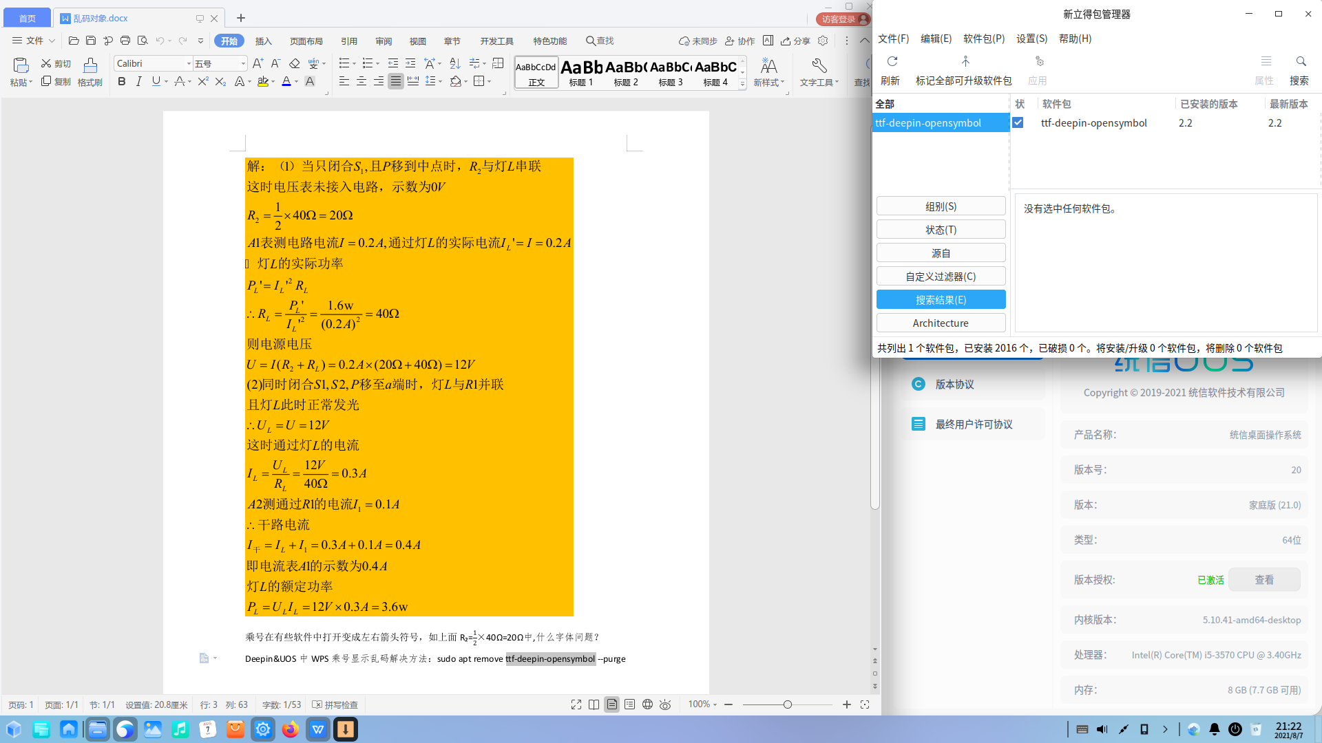Viewport: 1322px width, 743px height.
Task: Click the 状态(T) filter button
Action: point(940,230)
